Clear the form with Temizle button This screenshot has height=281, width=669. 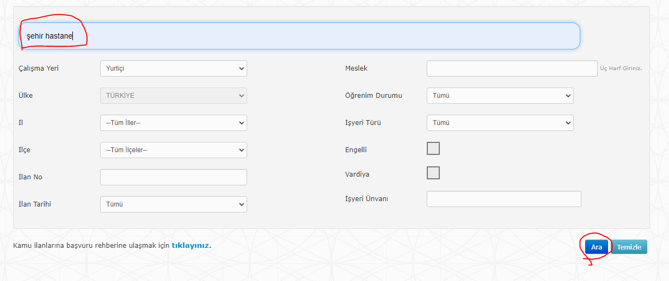[x=629, y=247]
